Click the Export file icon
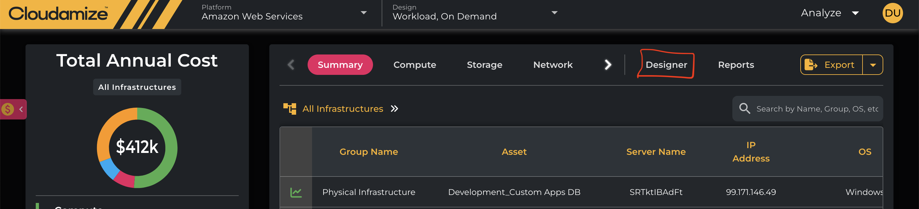Screen dimensions: 919x209 [811, 65]
